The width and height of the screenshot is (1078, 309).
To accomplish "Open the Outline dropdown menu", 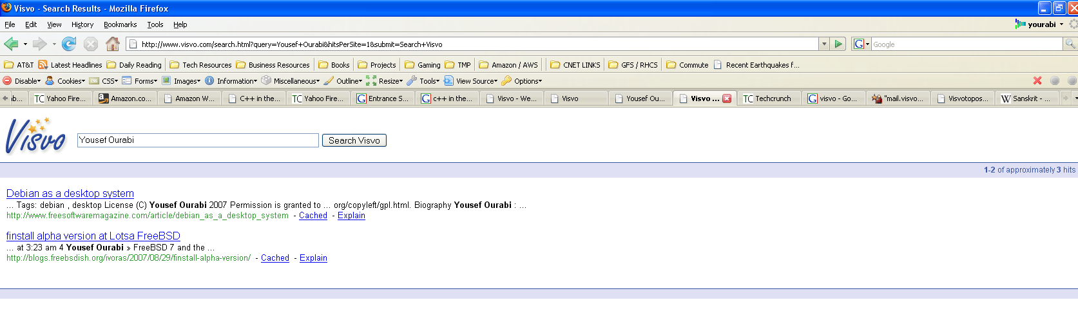I will tap(343, 81).
